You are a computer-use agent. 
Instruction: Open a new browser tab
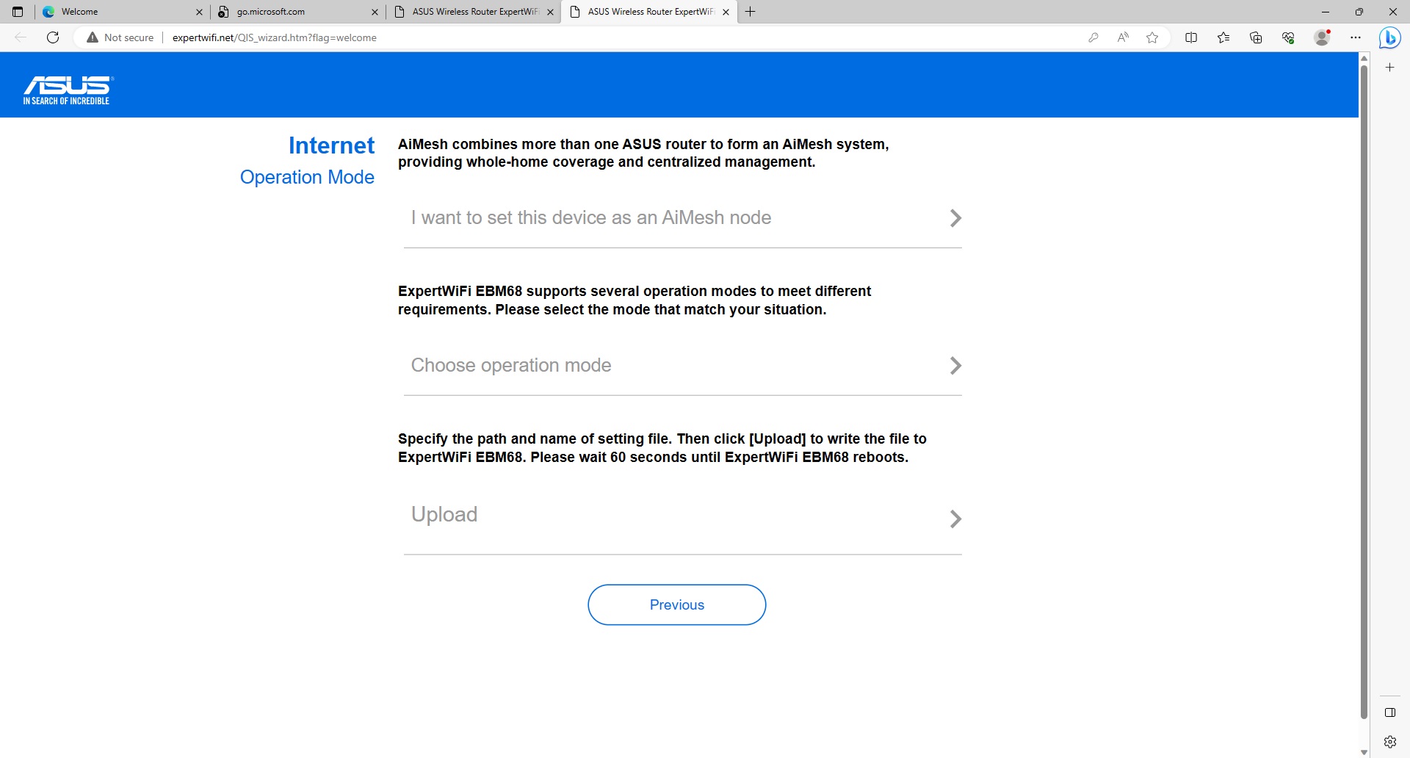point(750,12)
